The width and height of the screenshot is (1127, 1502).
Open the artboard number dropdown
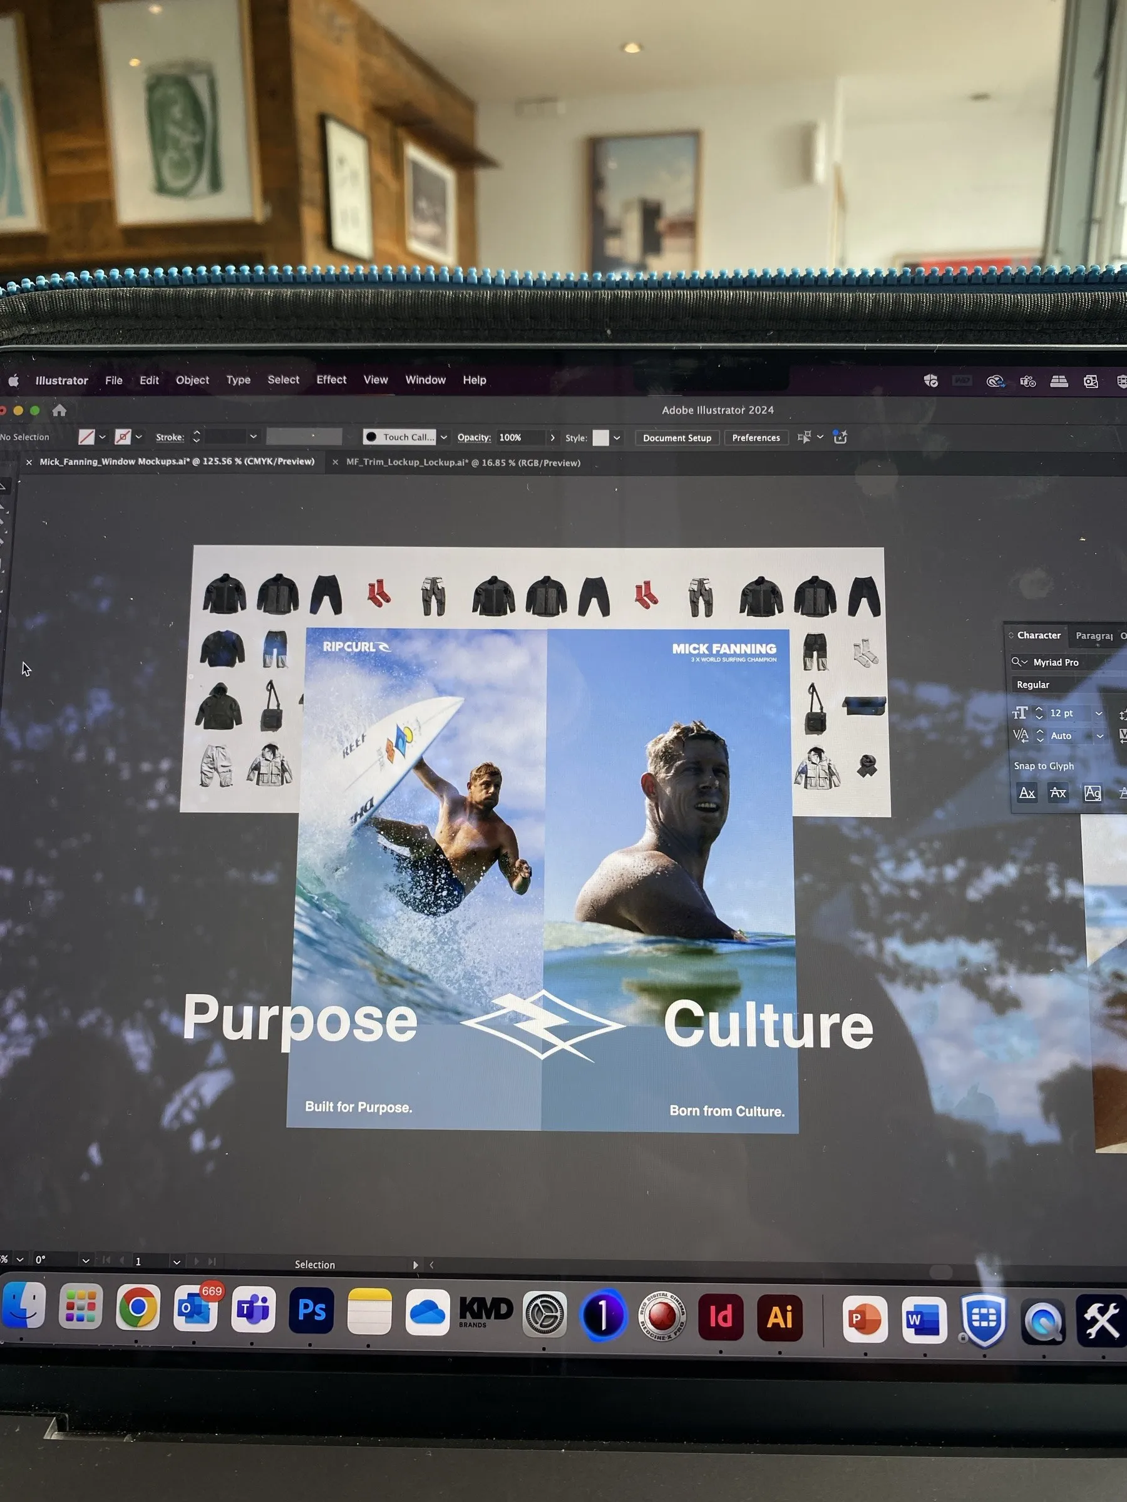coord(177,1262)
